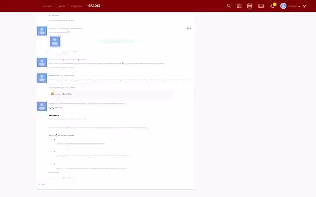
Task: Click the search magnifier icon
Action: coord(229,6)
